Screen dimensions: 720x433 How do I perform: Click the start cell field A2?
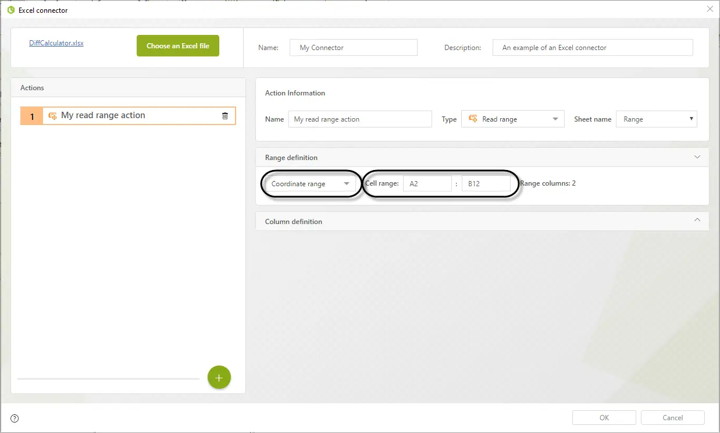tap(427, 184)
